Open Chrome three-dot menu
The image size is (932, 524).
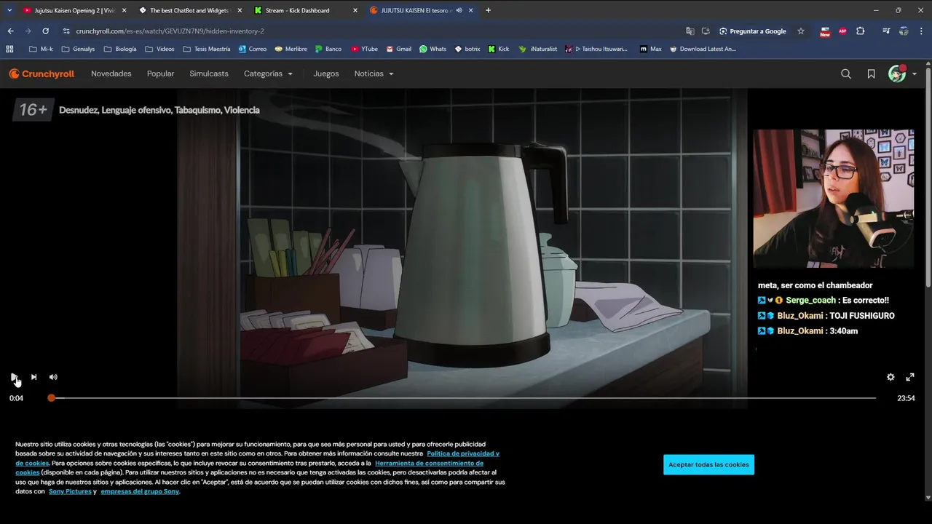pos(921,31)
